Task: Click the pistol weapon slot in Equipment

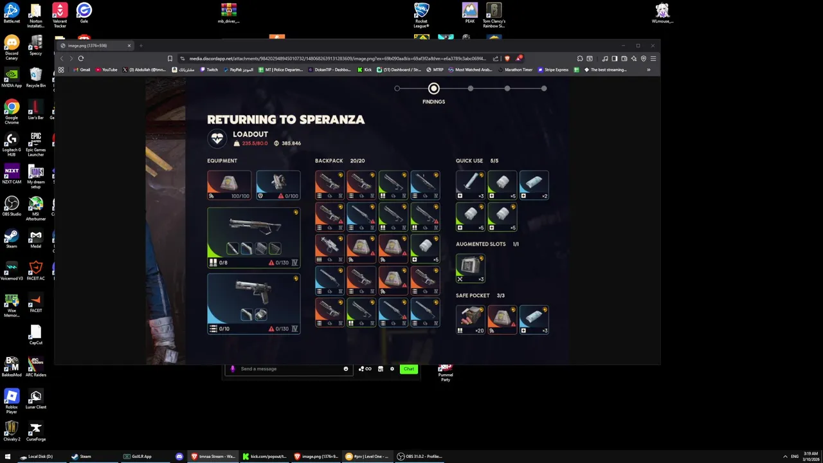Action: (x=253, y=304)
